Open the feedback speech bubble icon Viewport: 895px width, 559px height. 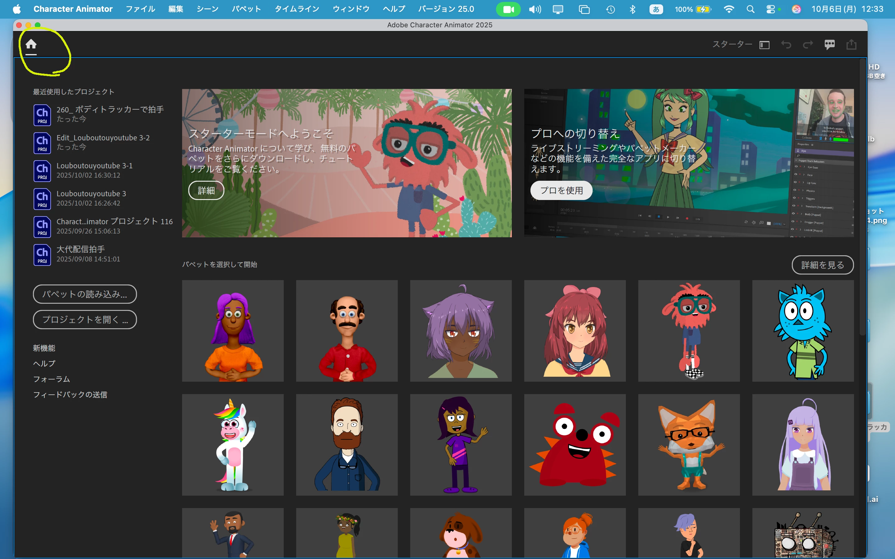[x=829, y=45]
